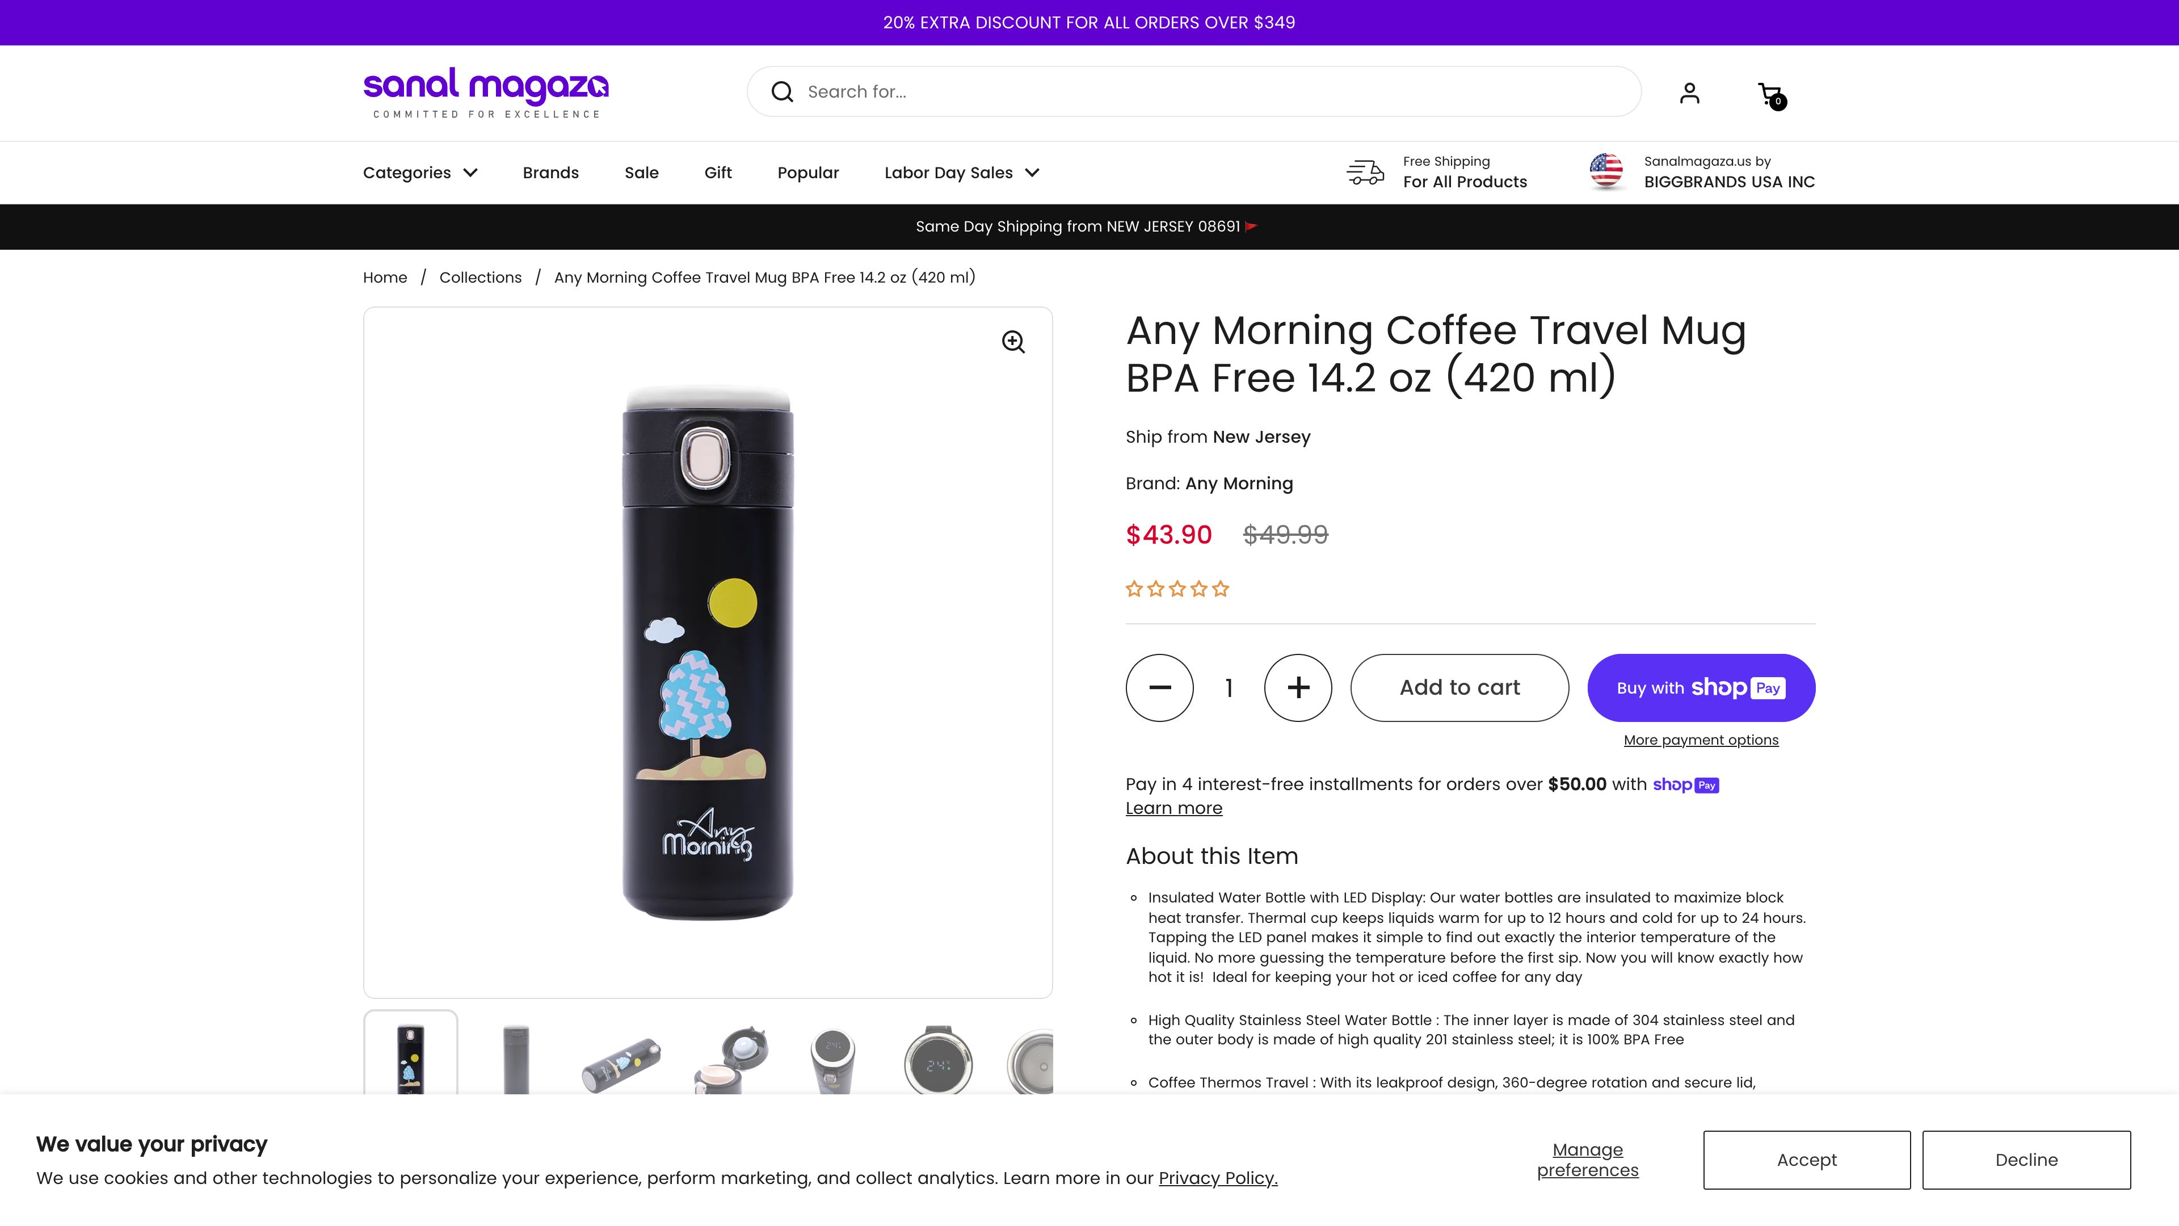This screenshot has height=1226, width=2179.
Task: Click the USA flag icon
Action: [1605, 171]
